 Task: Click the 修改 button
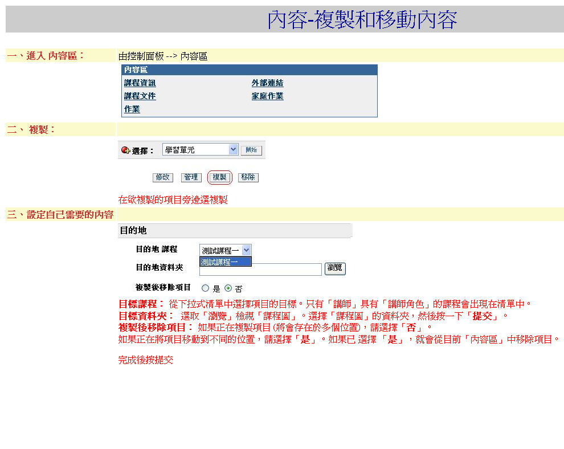163,177
